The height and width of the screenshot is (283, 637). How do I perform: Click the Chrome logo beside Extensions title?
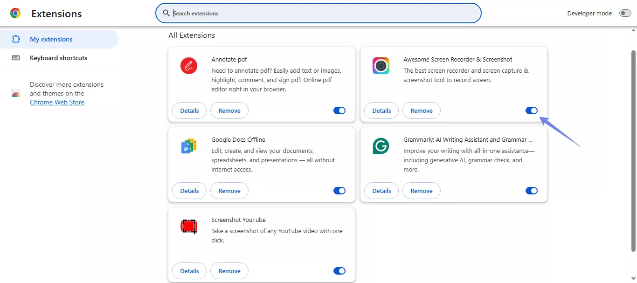15,13
